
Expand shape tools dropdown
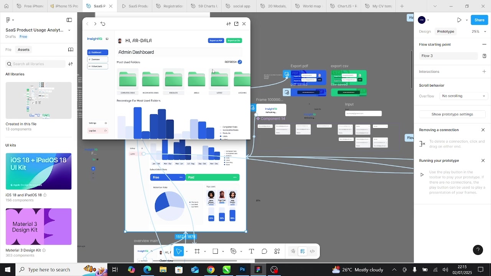tap(223, 251)
